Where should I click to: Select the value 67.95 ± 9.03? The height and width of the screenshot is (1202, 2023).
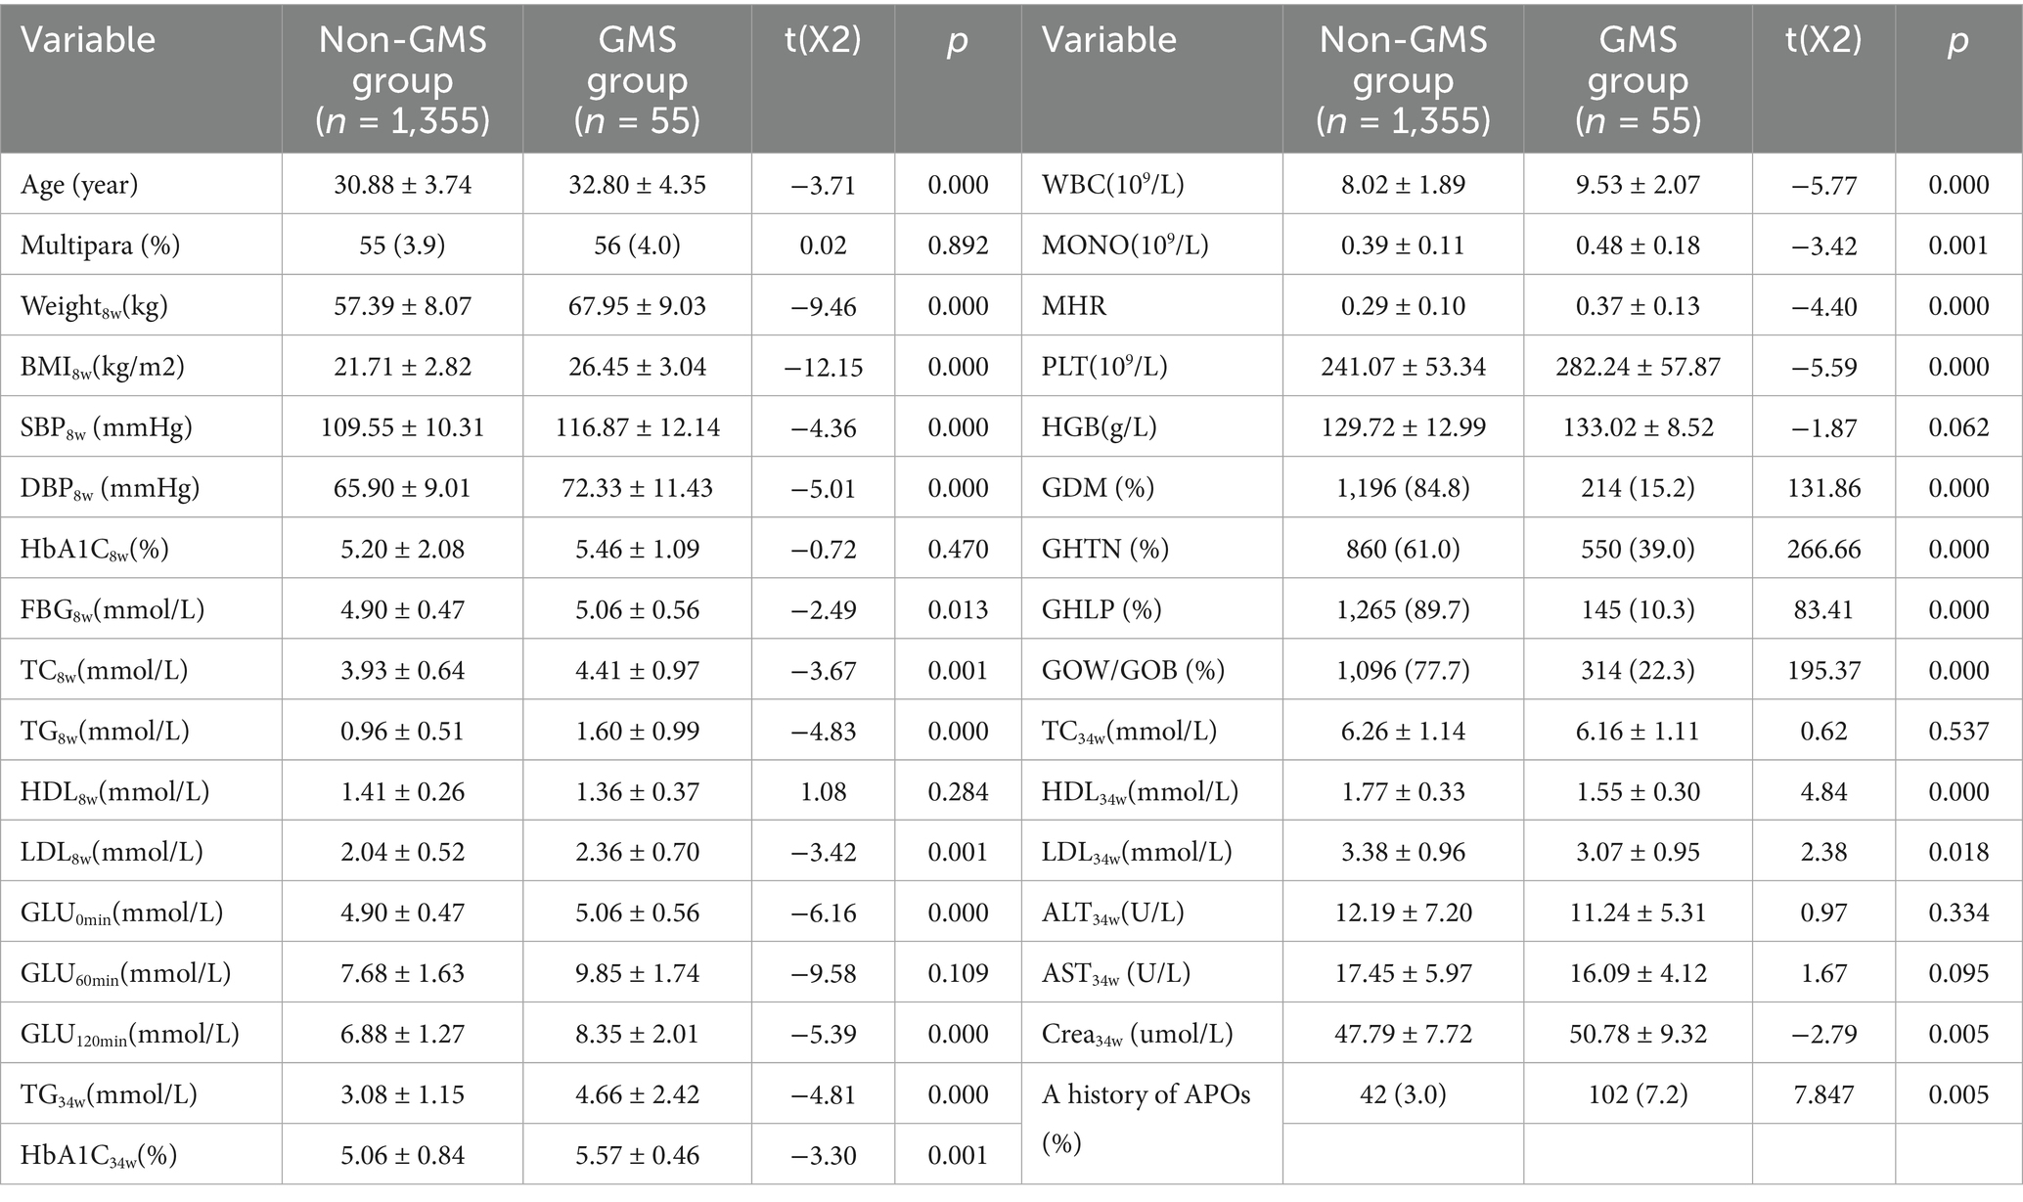637,306
